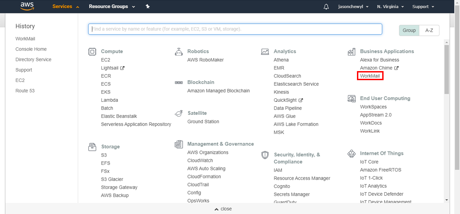Collapse the Services menu
460x214 pixels.
66,6
